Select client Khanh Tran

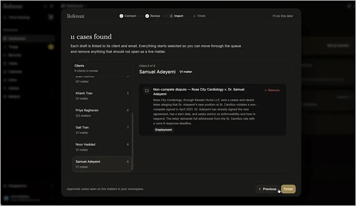pos(102,96)
